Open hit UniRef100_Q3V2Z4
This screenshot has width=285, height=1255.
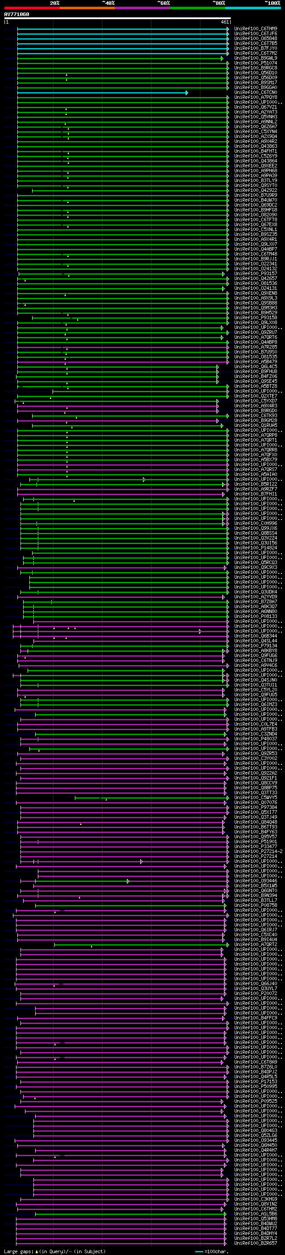256,538
